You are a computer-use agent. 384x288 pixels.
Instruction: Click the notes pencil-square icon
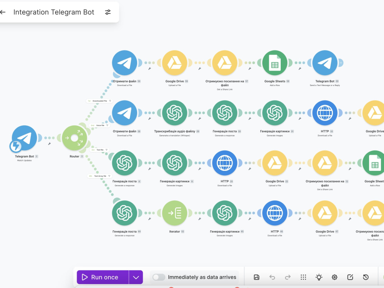point(350,277)
